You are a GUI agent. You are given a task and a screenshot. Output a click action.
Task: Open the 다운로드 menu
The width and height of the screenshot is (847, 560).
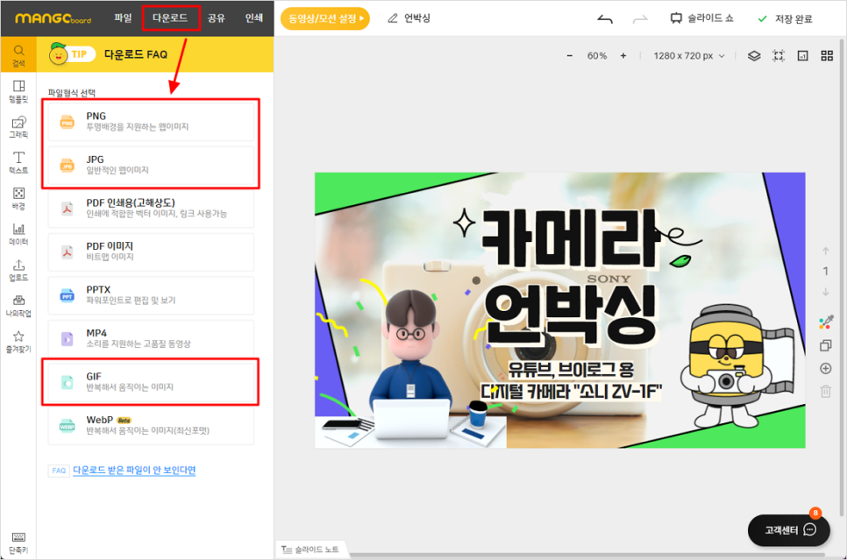[x=170, y=18]
